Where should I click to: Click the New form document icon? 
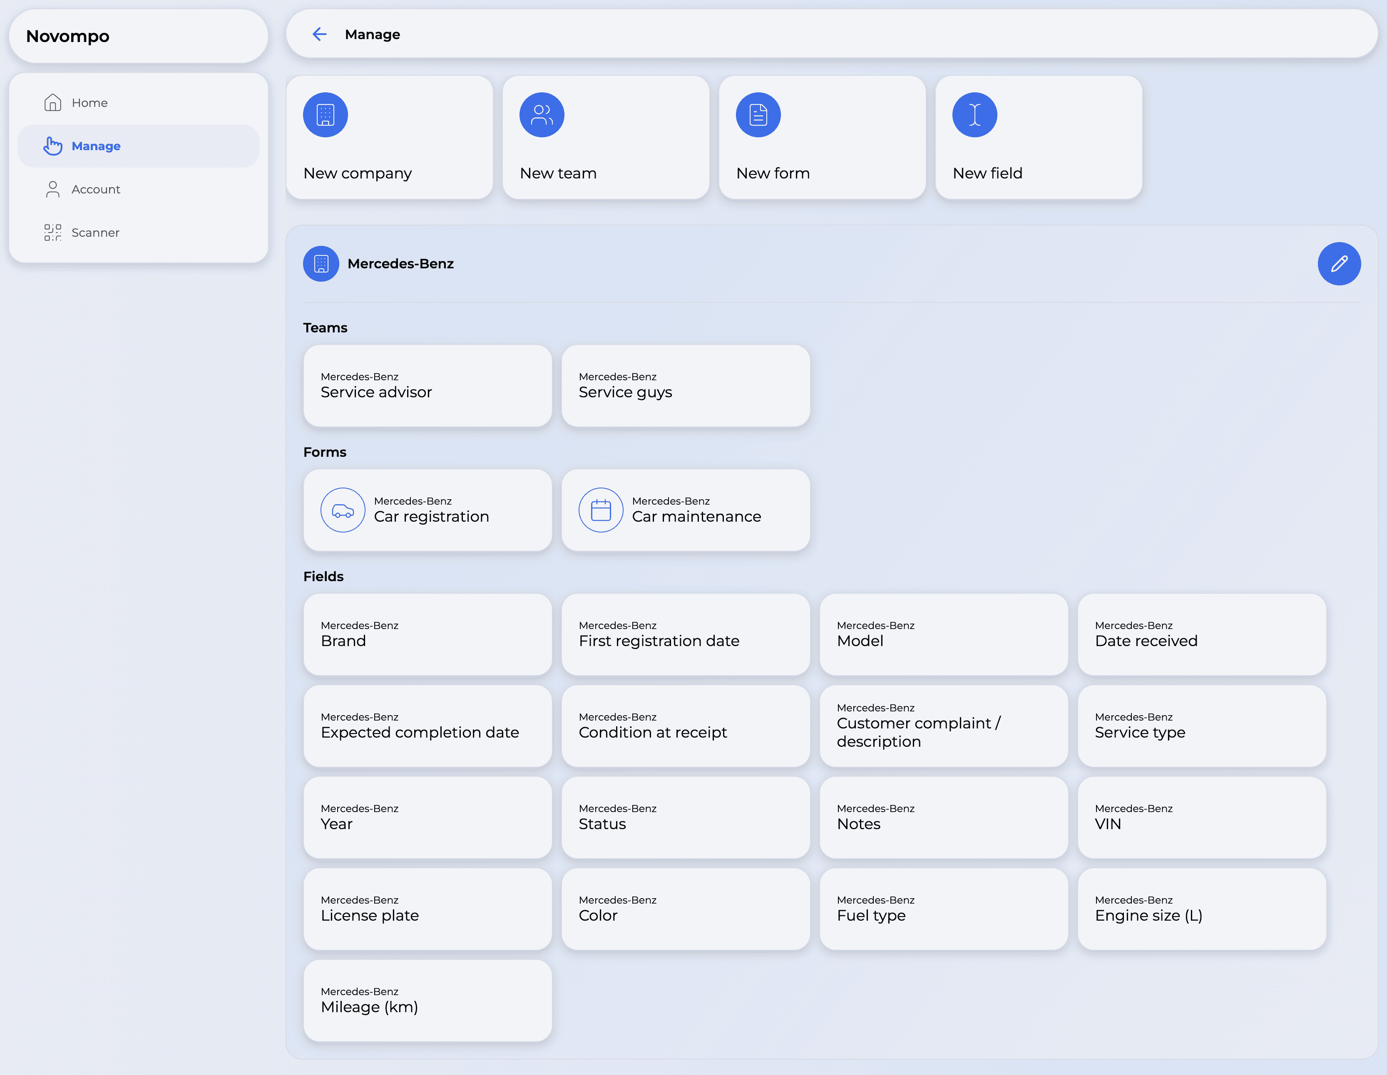(x=758, y=115)
